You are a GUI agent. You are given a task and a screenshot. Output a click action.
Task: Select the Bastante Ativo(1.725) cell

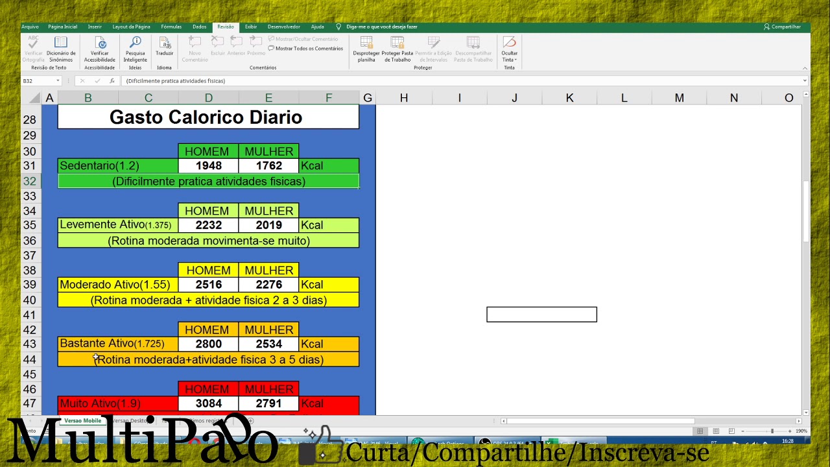(118, 344)
